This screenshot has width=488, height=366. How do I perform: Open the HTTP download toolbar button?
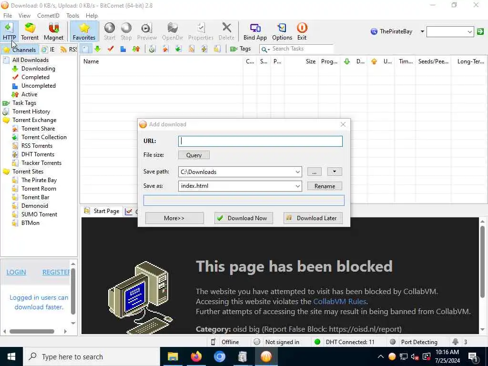point(10,31)
